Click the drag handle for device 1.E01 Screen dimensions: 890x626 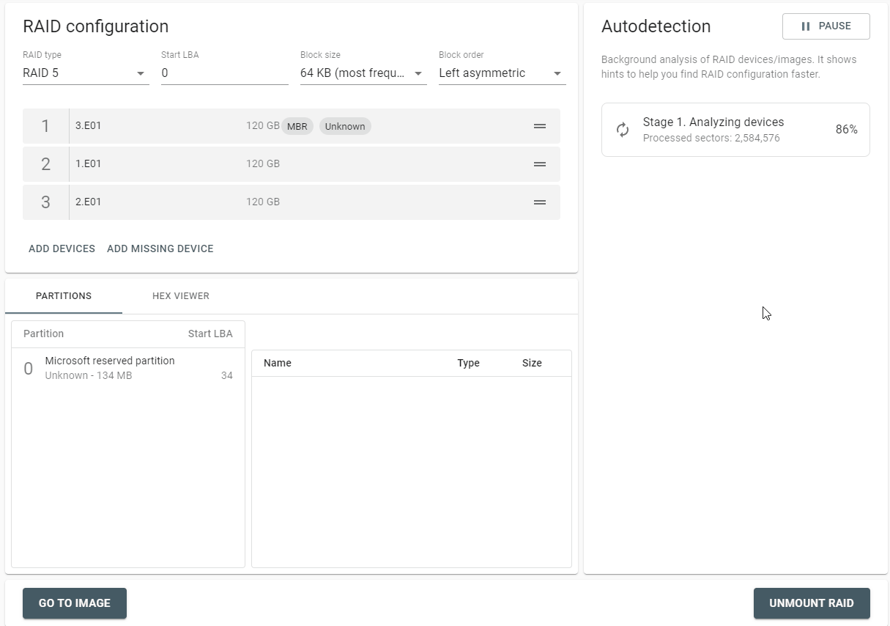(540, 164)
